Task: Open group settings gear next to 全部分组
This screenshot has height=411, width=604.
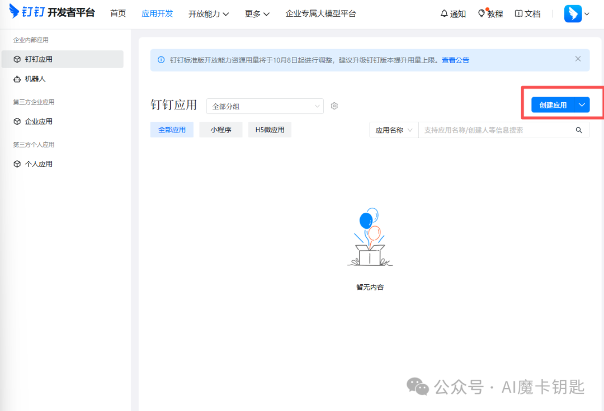Action: click(334, 106)
